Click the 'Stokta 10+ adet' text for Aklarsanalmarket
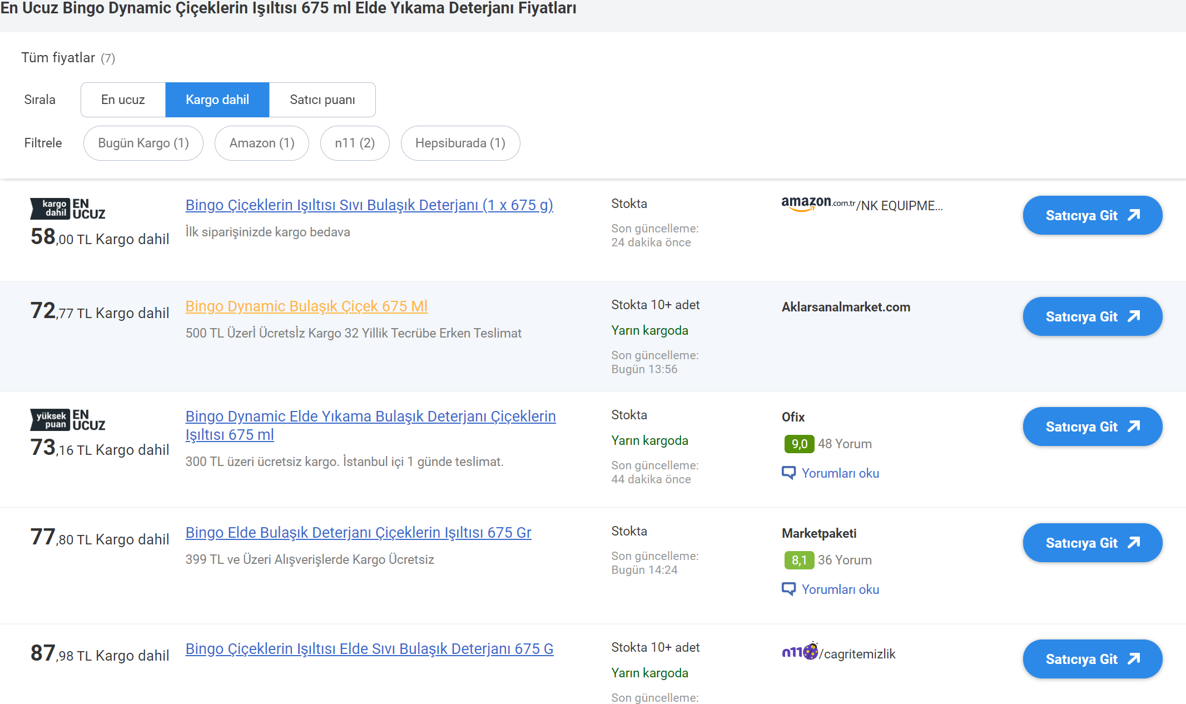The image size is (1186, 704). [656, 305]
